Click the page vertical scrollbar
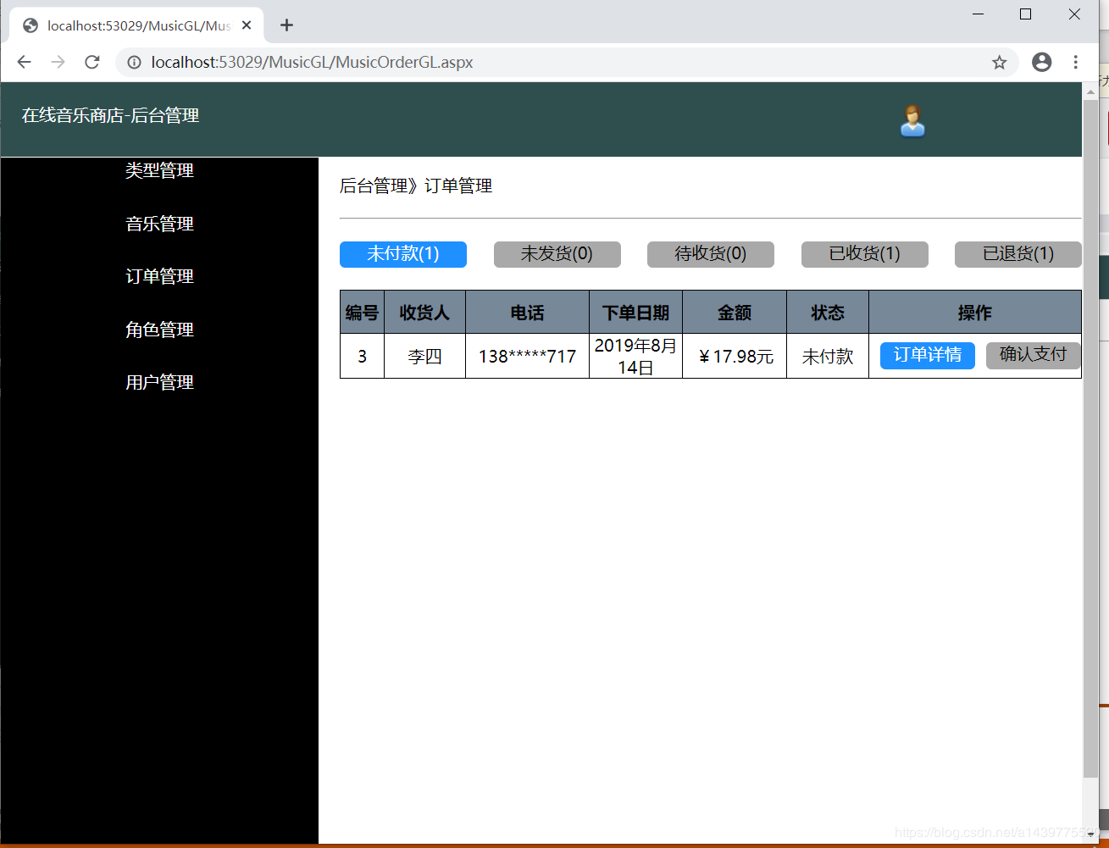1109x848 pixels. tap(1090, 439)
